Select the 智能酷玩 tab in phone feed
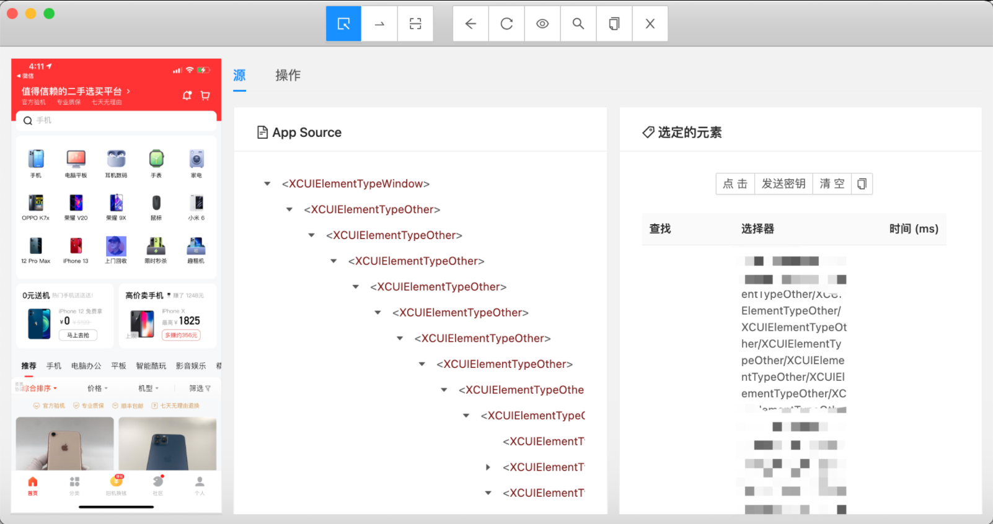This screenshot has width=993, height=524. pyautogui.click(x=151, y=366)
